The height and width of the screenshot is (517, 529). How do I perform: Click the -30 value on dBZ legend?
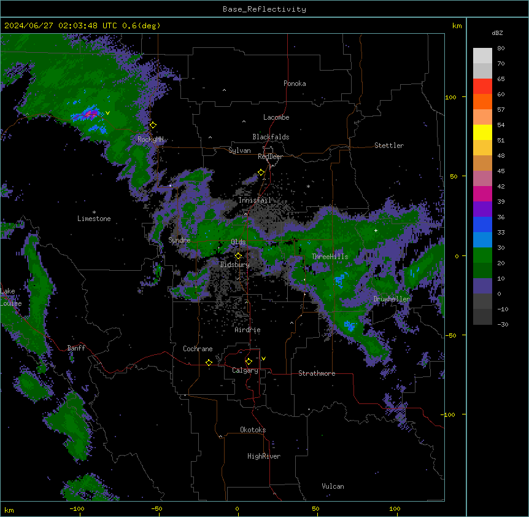coord(503,325)
